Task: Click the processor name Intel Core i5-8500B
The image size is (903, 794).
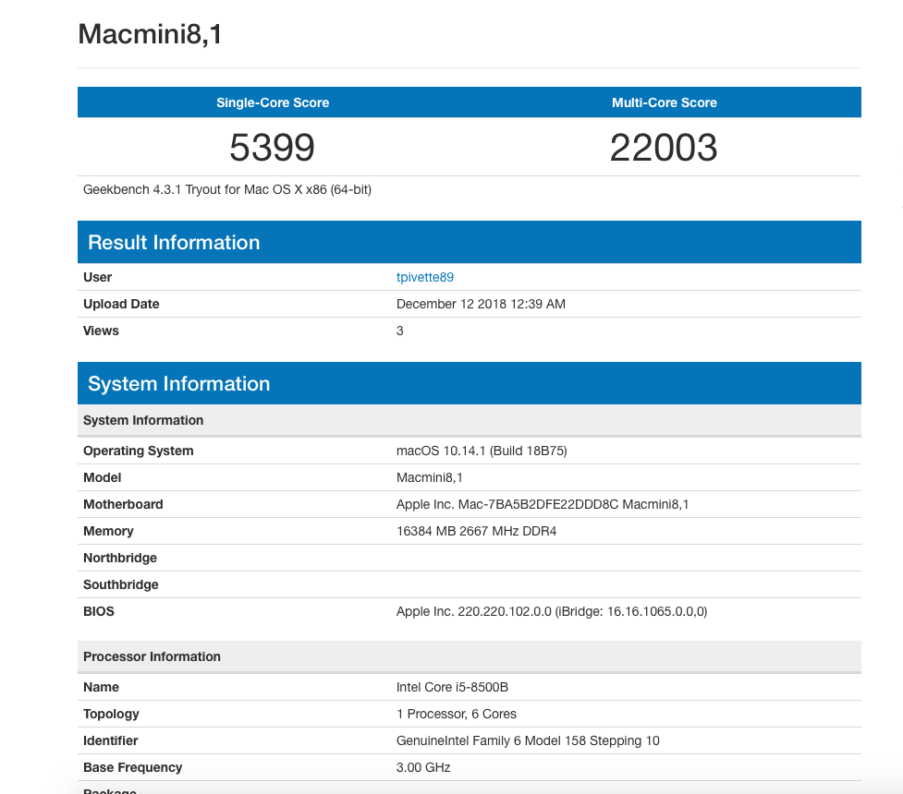Action: [x=452, y=687]
